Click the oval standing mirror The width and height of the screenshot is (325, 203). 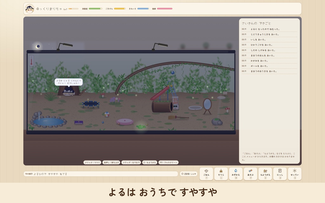(207, 106)
